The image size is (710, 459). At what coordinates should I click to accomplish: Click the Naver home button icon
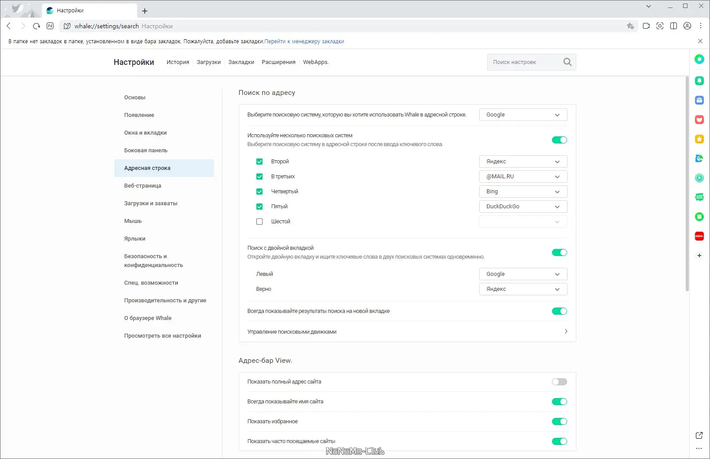[x=50, y=26]
